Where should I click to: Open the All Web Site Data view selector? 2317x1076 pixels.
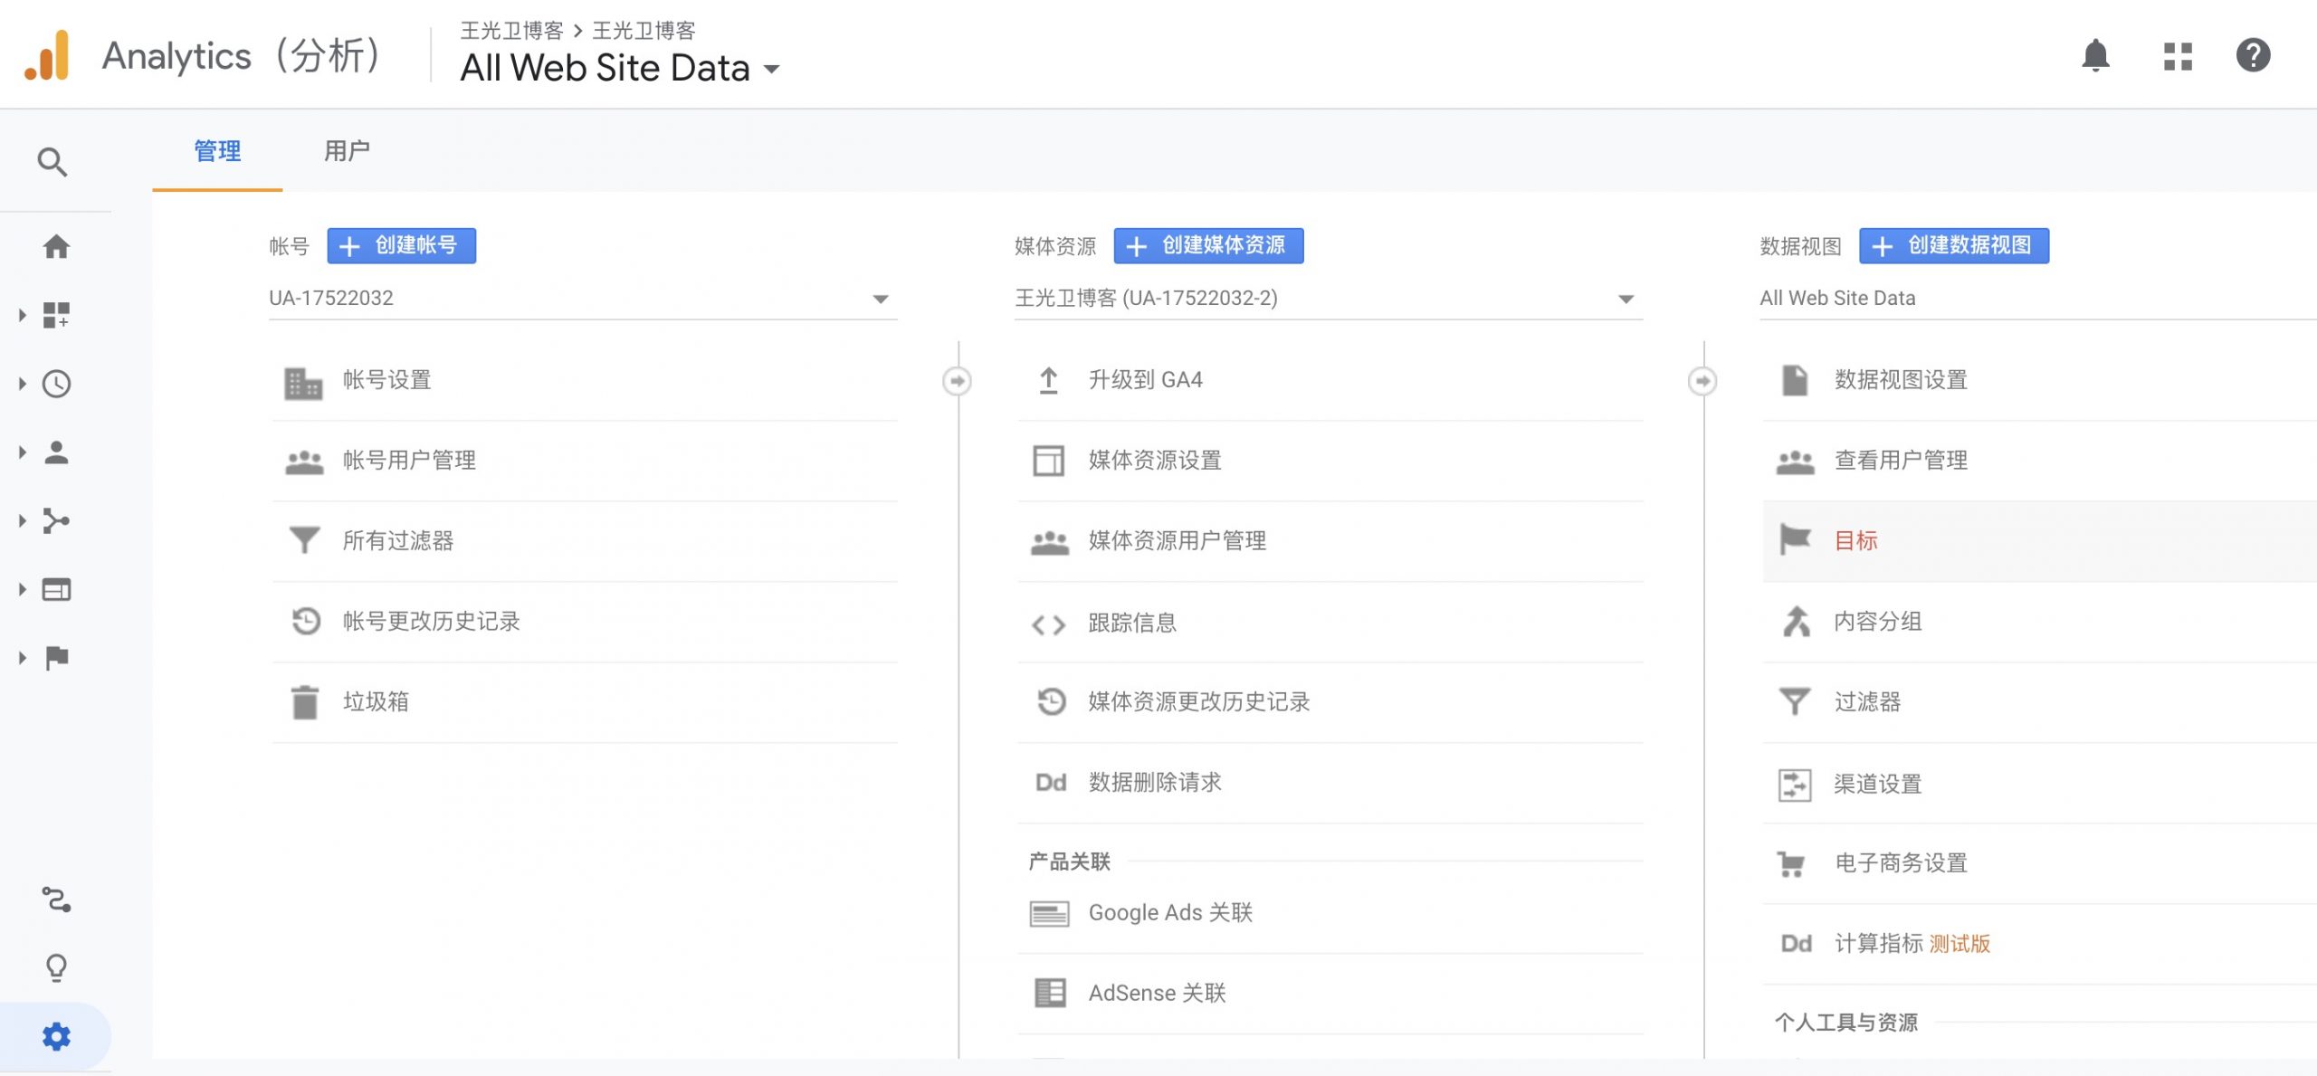[620, 68]
